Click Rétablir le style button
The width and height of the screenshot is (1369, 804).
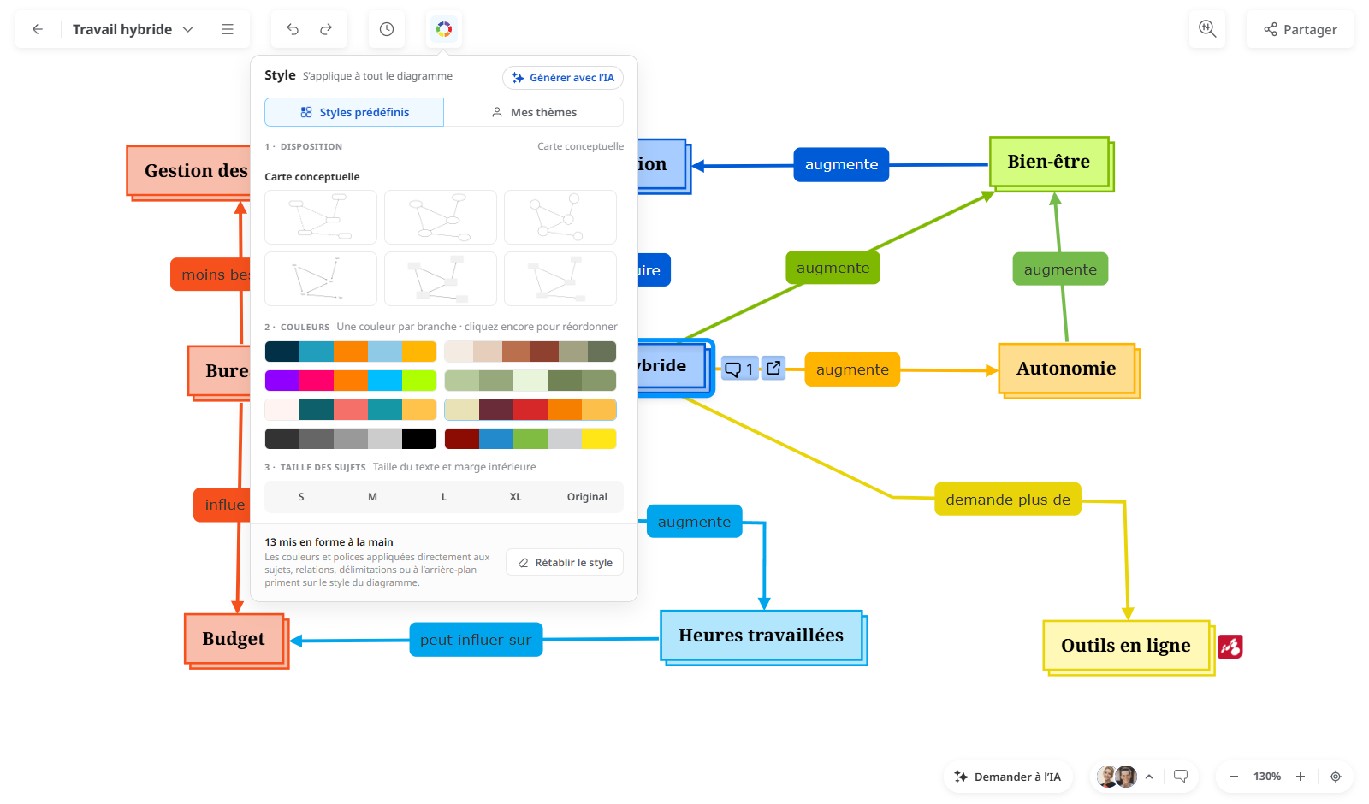coord(565,563)
